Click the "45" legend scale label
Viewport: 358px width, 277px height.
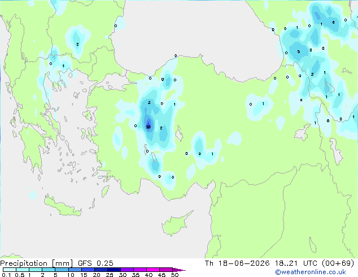(162, 275)
